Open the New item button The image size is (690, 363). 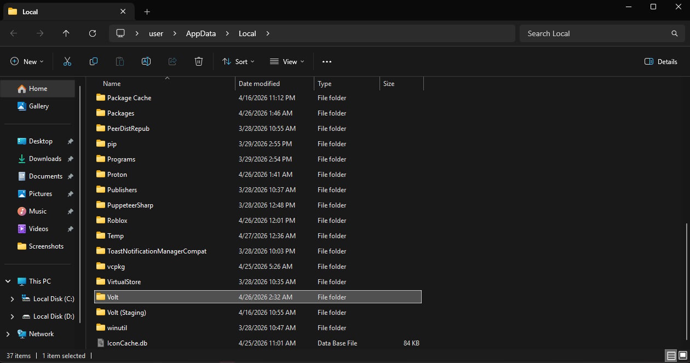tap(27, 61)
